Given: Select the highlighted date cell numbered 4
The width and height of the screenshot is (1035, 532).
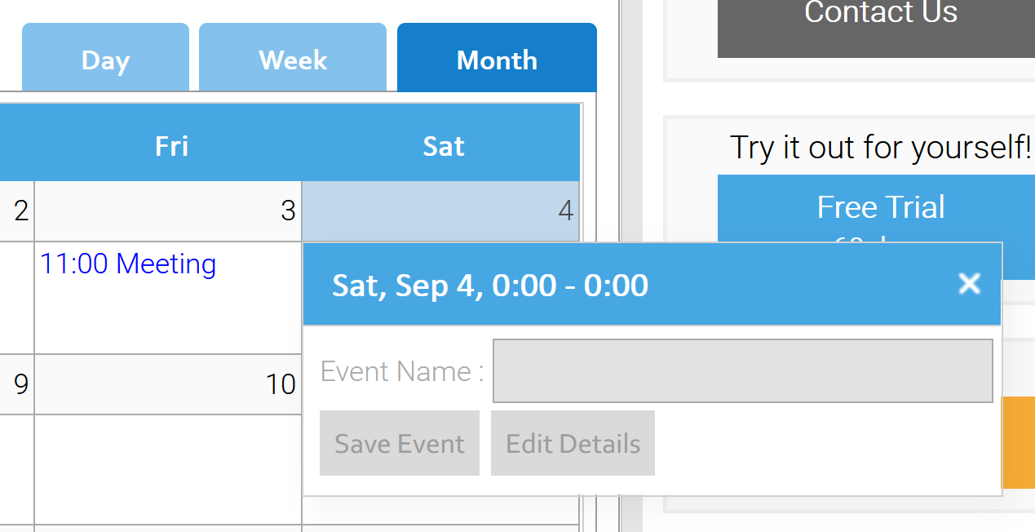Looking at the screenshot, I should click(x=440, y=211).
